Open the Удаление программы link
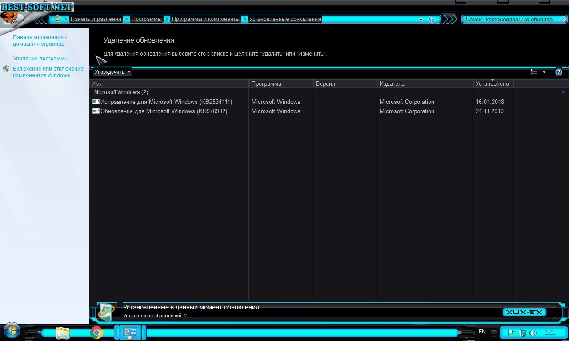Image resolution: width=569 pixels, height=341 pixels. 40,59
